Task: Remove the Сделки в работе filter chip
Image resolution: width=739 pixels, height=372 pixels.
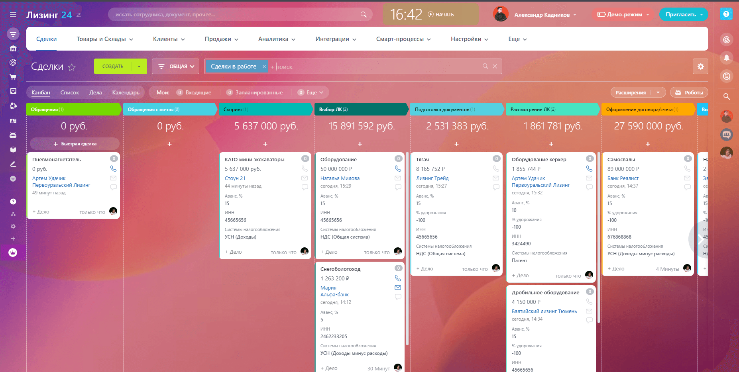Action: click(264, 67)
